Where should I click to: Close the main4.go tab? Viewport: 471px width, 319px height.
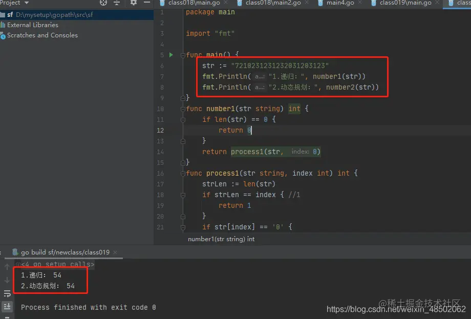360,3
